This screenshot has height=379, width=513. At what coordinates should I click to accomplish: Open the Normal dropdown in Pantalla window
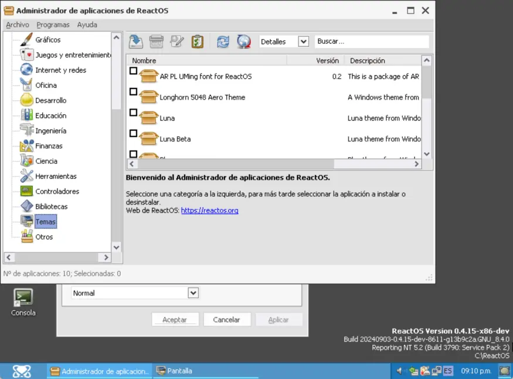pyautogui.click(x=193, y=293)
